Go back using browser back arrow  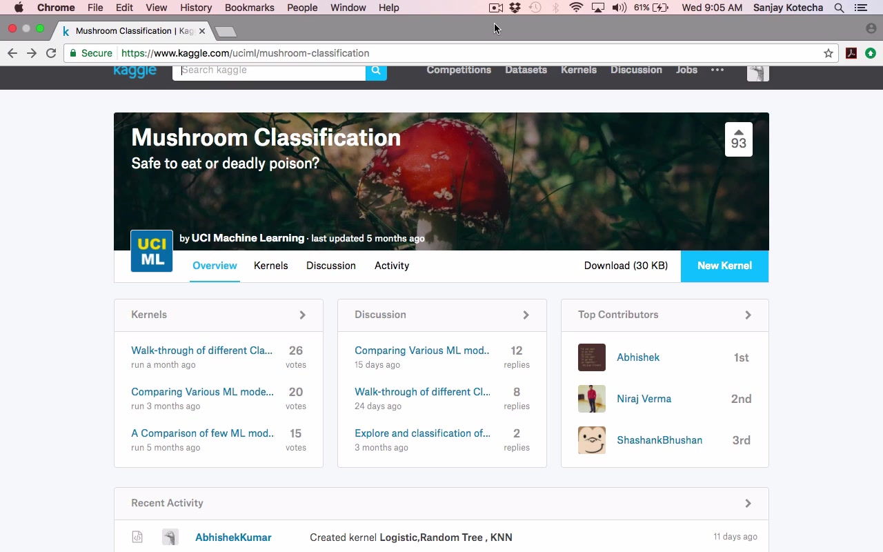pyautogui.click(x=12, y=53)
